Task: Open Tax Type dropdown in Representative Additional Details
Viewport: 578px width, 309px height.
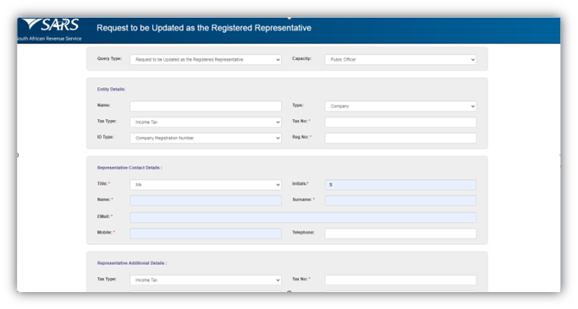Action: (x=206, y=280)
